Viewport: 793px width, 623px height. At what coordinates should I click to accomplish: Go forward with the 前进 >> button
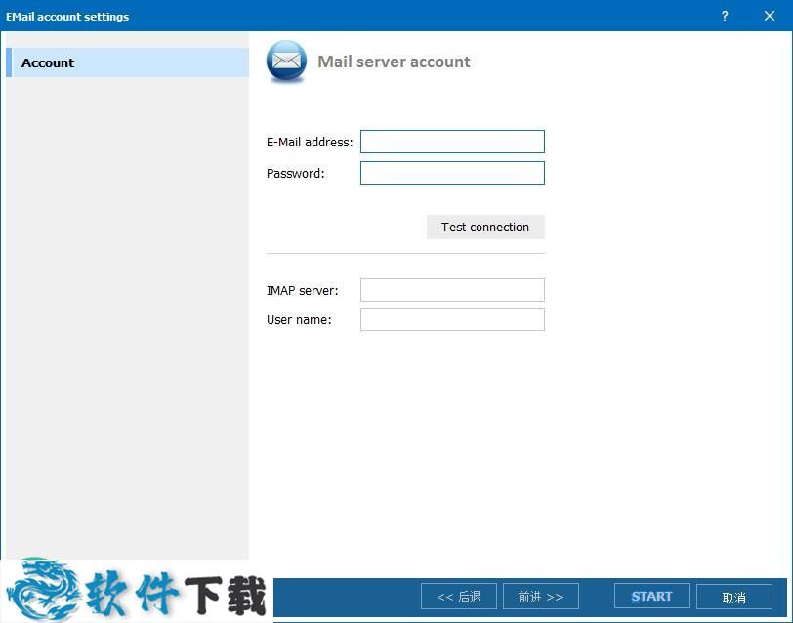point(541,597)
